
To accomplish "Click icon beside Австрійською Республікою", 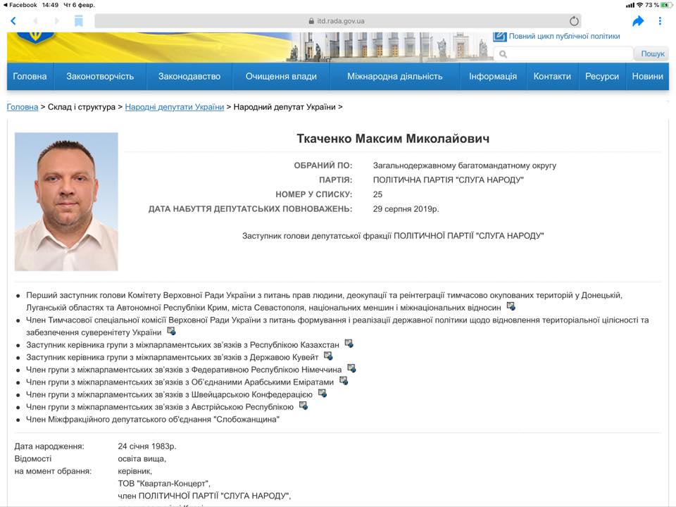I will (x=303, y=406).
